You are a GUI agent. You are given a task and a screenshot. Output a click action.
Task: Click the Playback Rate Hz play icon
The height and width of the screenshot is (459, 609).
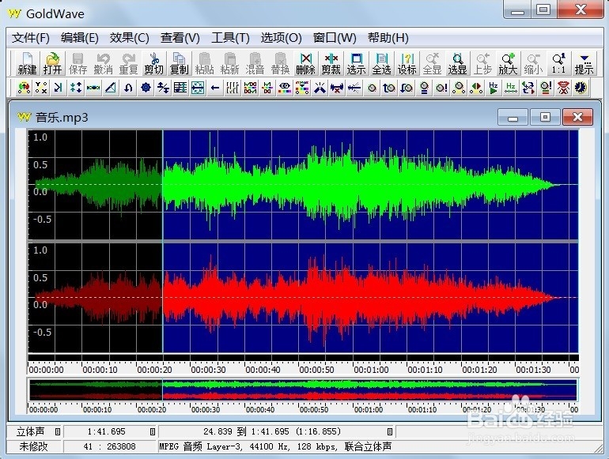(x=494, y=88)
